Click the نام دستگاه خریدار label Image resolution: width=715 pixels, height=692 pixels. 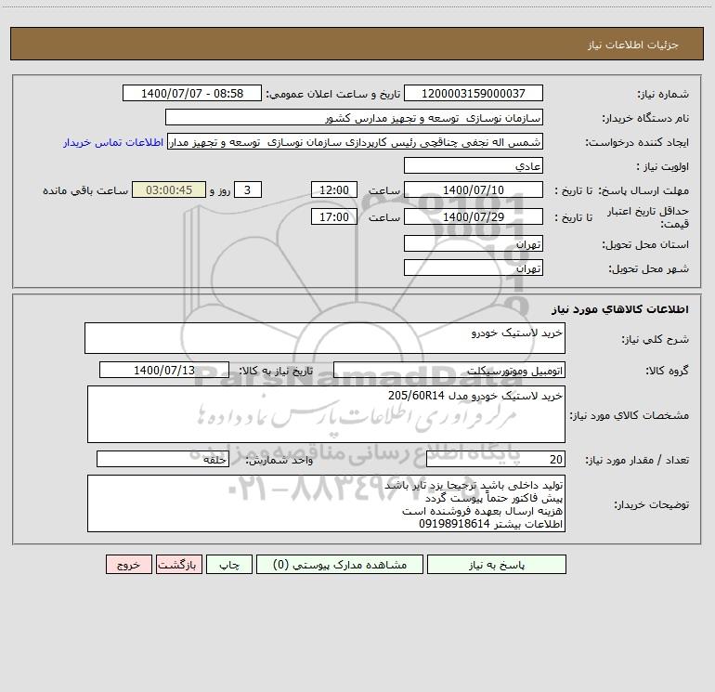645,119
